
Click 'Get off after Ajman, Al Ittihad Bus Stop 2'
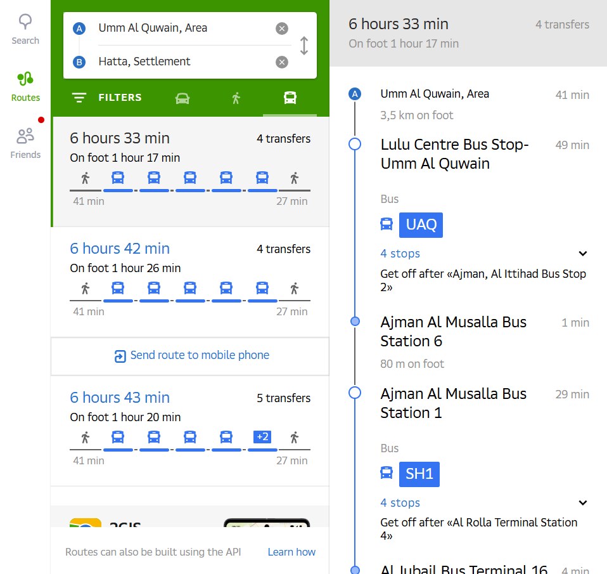(483, 280)
